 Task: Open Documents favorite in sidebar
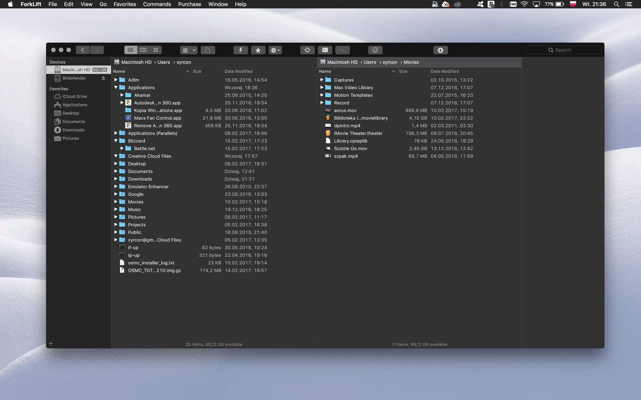73,122
